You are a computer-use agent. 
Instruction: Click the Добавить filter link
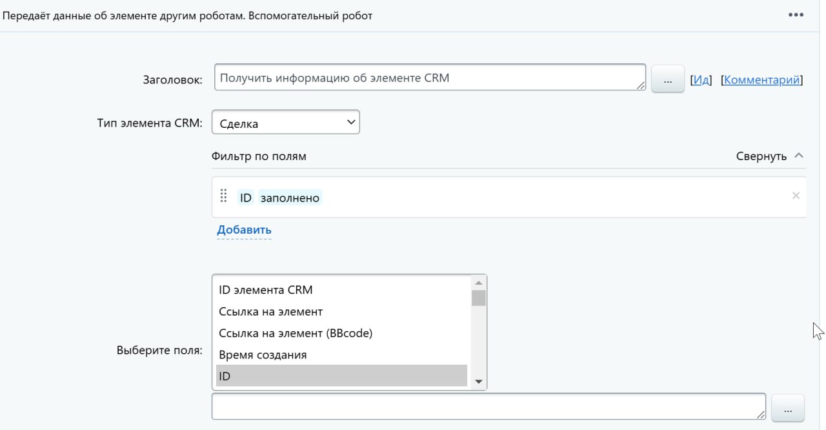(x=244, y=230)
